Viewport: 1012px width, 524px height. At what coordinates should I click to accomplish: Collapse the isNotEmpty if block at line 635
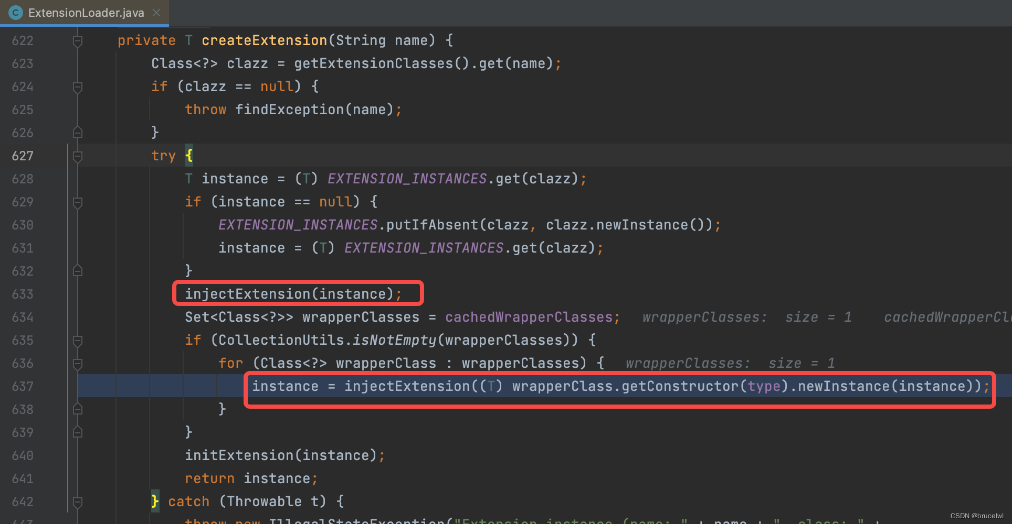(78, 341)
